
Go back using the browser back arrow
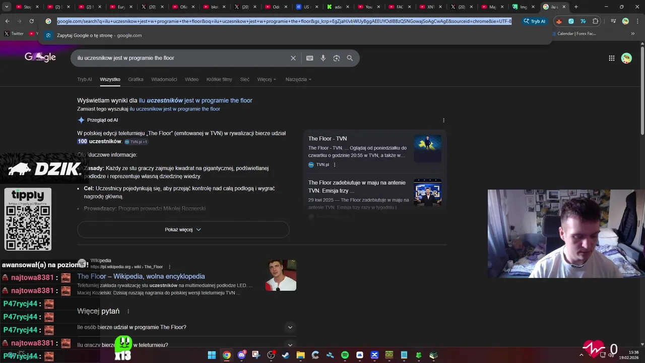click(x=7, y=21)
